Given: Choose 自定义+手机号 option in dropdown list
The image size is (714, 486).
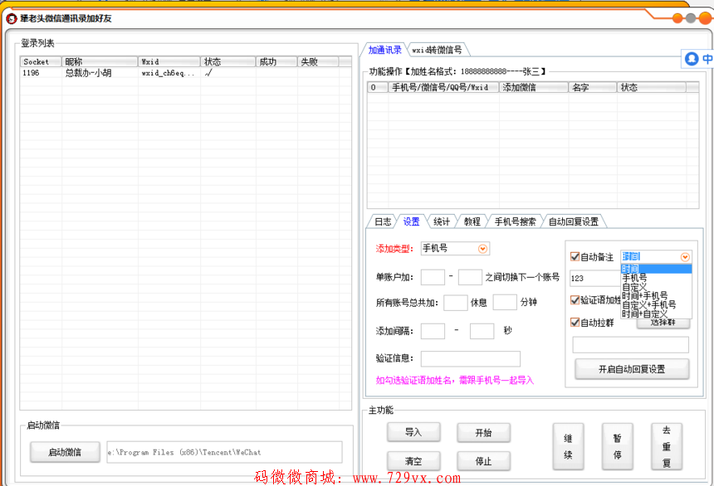Looking at the screenshot, I should pyautogui.click(x=656, y=305).
